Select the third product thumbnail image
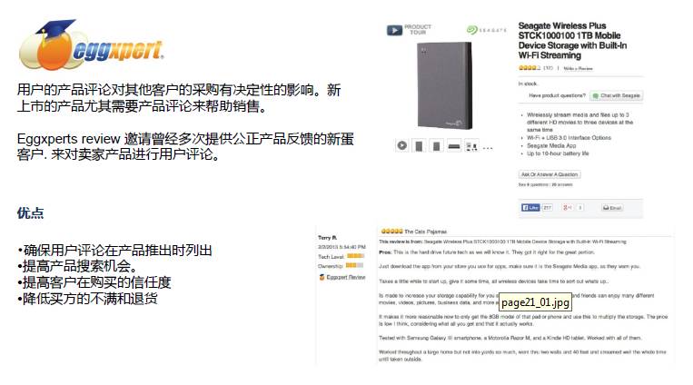Viewport: 693px width, 385px height. [436, 145]
